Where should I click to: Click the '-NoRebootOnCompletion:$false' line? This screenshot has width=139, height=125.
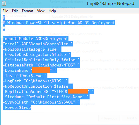pyautogui.click(x=38, y=86)
